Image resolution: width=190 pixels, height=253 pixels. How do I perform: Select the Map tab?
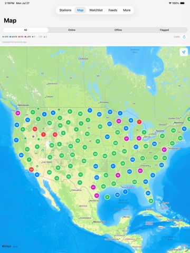tap(80, 10)
